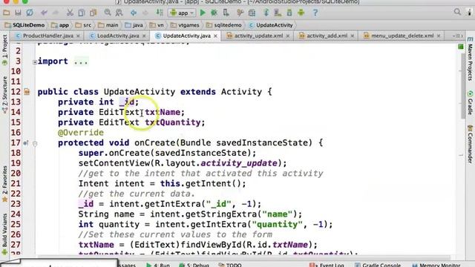Click the Synchronize toolbar icon

point(30,13)
